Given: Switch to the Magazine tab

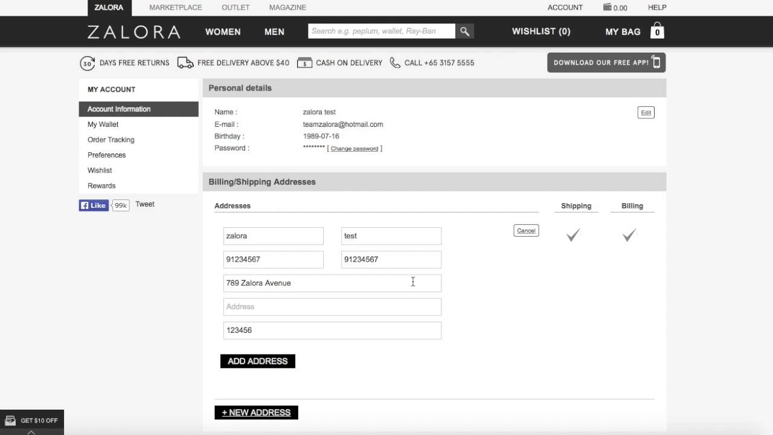Looking at the screenshot, I should click(287, 7).
